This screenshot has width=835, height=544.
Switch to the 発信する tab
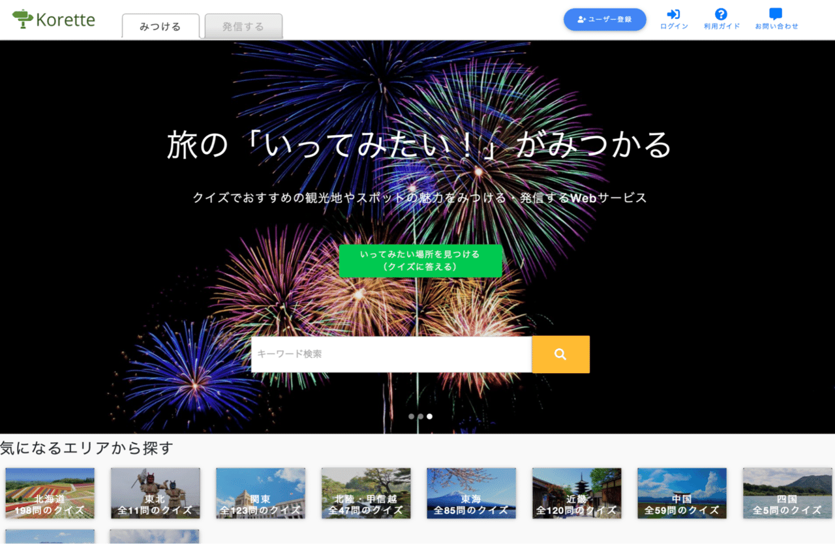click(x=243, y=27)
